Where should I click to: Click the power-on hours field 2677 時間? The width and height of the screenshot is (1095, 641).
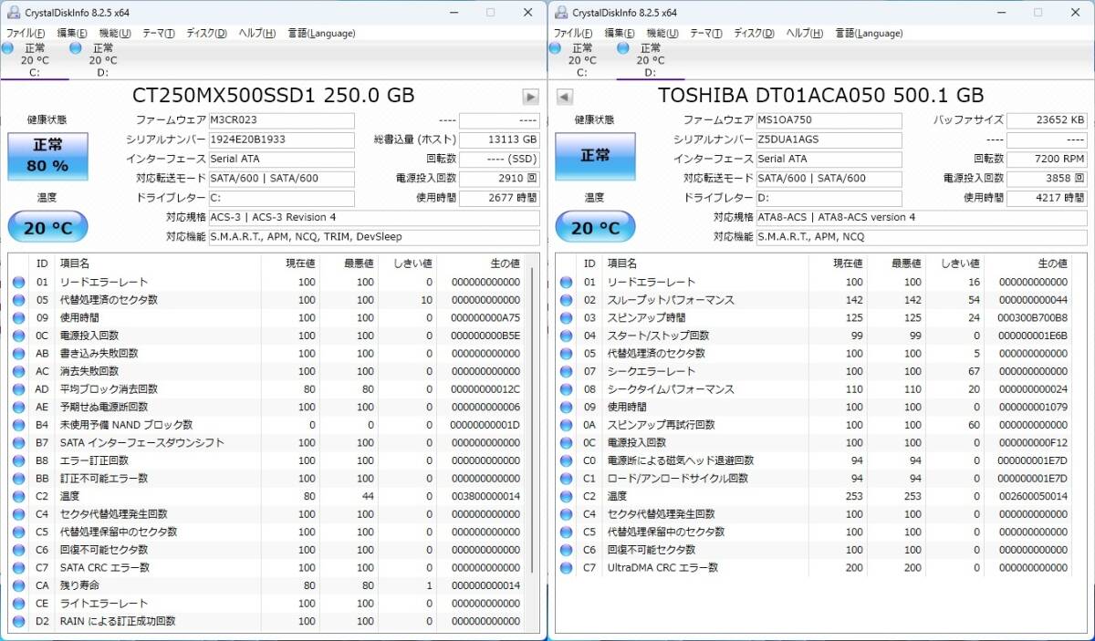click(499, 198)
